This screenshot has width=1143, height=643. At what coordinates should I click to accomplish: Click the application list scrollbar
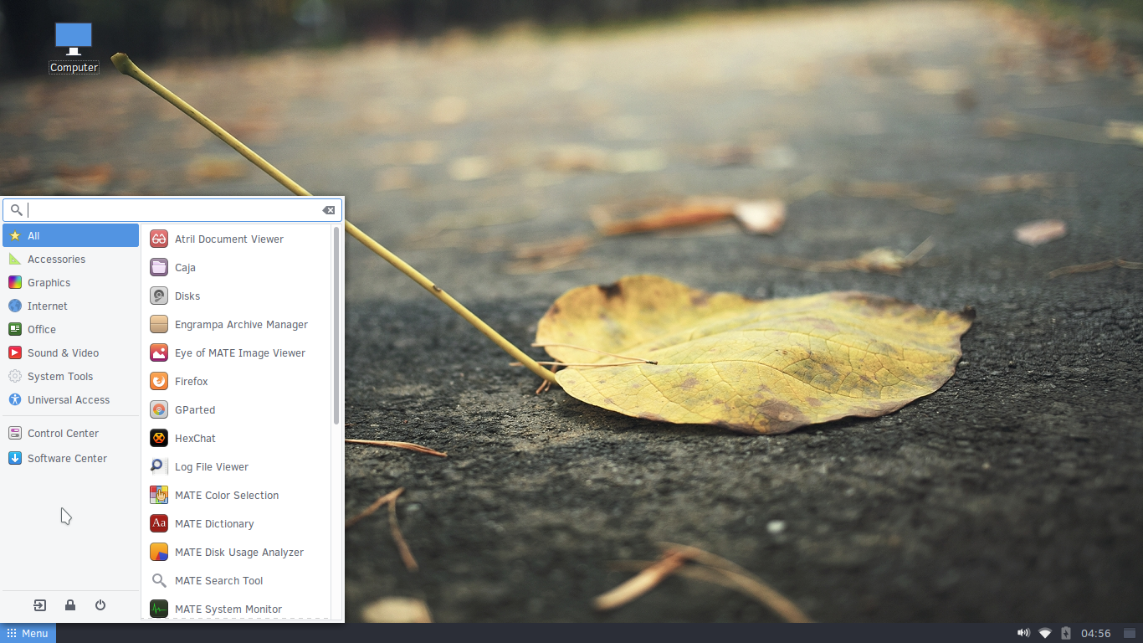coord(336,325)
